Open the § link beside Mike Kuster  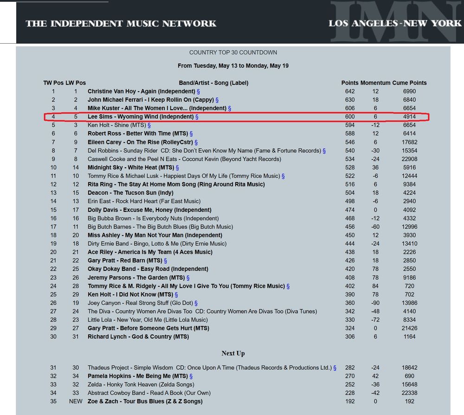pos(230,108)
